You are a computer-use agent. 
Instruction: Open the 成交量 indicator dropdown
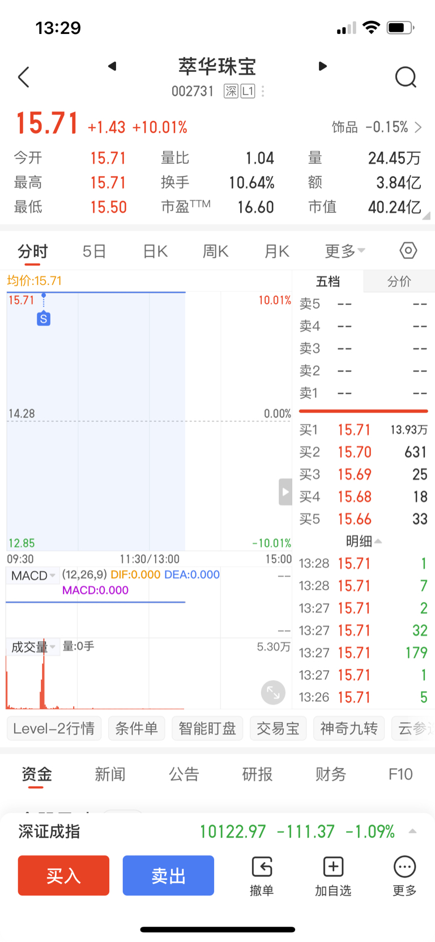click(33, 647)
